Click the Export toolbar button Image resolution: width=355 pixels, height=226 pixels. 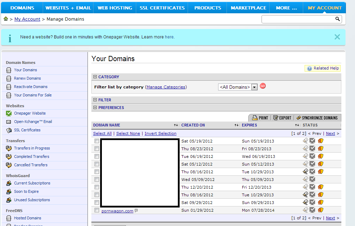click(x=282, y=118)
